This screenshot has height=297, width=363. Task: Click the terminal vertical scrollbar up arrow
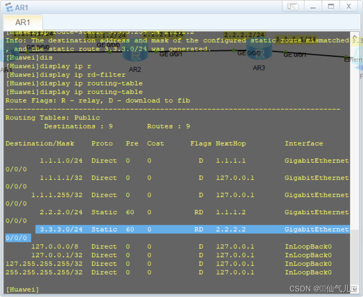point(354,36)
